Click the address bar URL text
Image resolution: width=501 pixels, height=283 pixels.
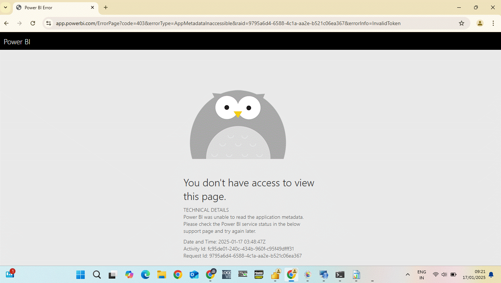[228, 23]
